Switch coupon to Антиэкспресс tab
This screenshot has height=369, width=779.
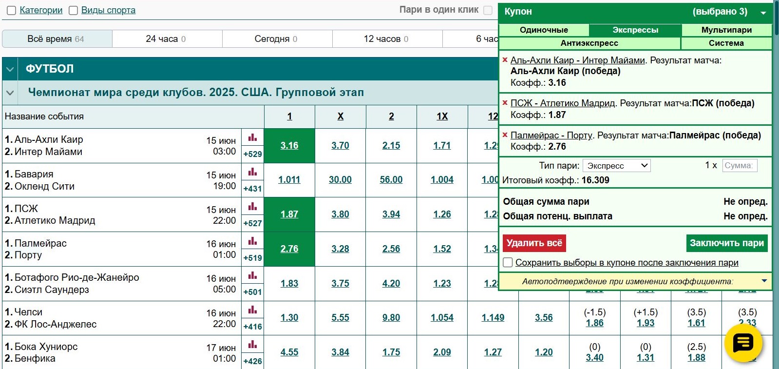[589, 43]
